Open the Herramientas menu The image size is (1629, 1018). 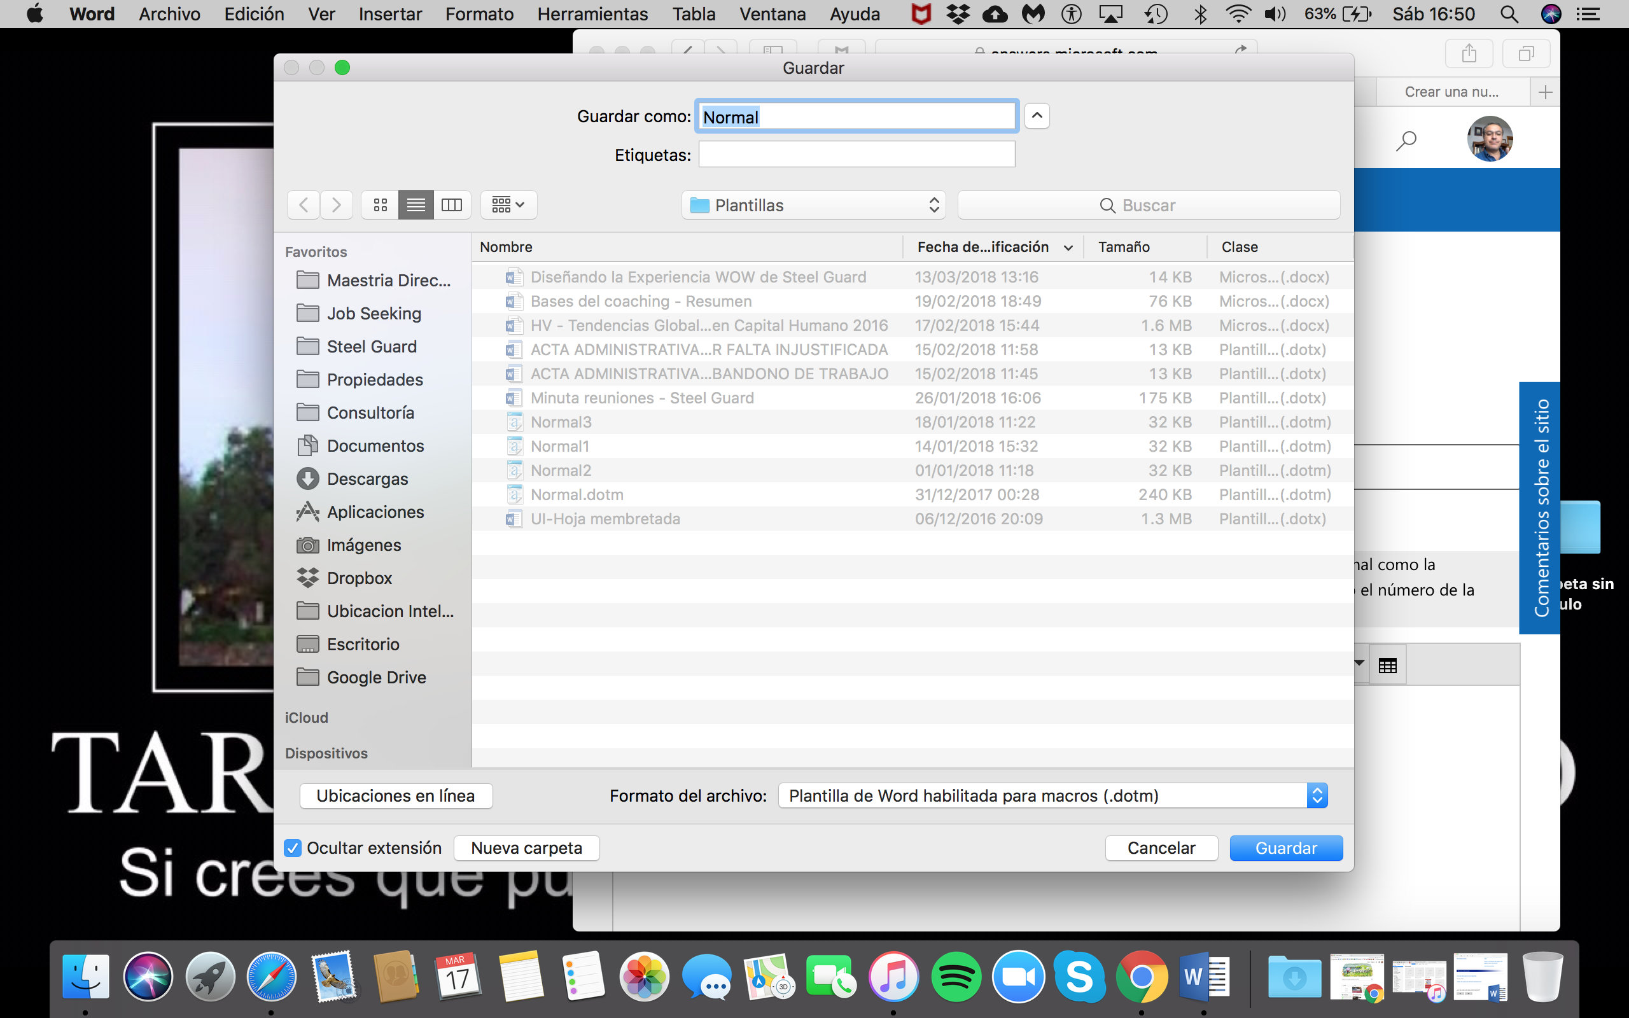591,14
